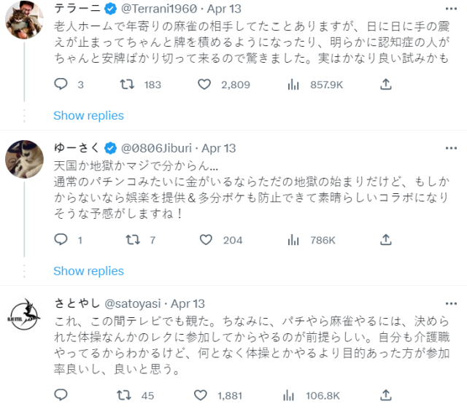Share ゆーさく's tweet

coord(386,240)
